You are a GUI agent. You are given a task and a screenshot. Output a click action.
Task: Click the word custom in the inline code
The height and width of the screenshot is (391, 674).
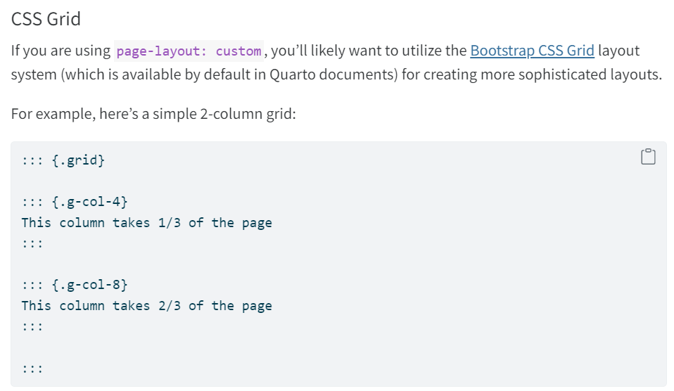(239, 51)
